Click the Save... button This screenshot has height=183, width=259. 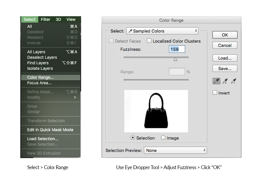click(225, 69)
